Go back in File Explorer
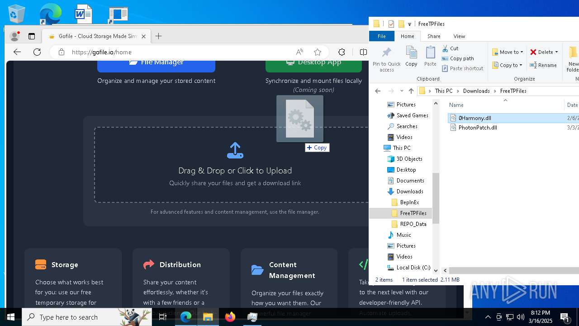The image size is (579, 326). click(x=378, y=91)
